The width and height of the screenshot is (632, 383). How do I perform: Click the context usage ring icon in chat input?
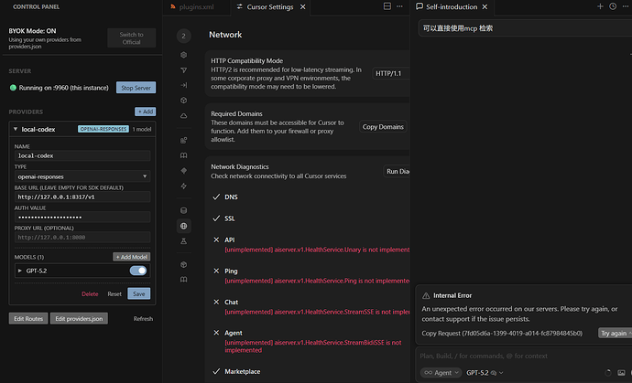(608, 373)
